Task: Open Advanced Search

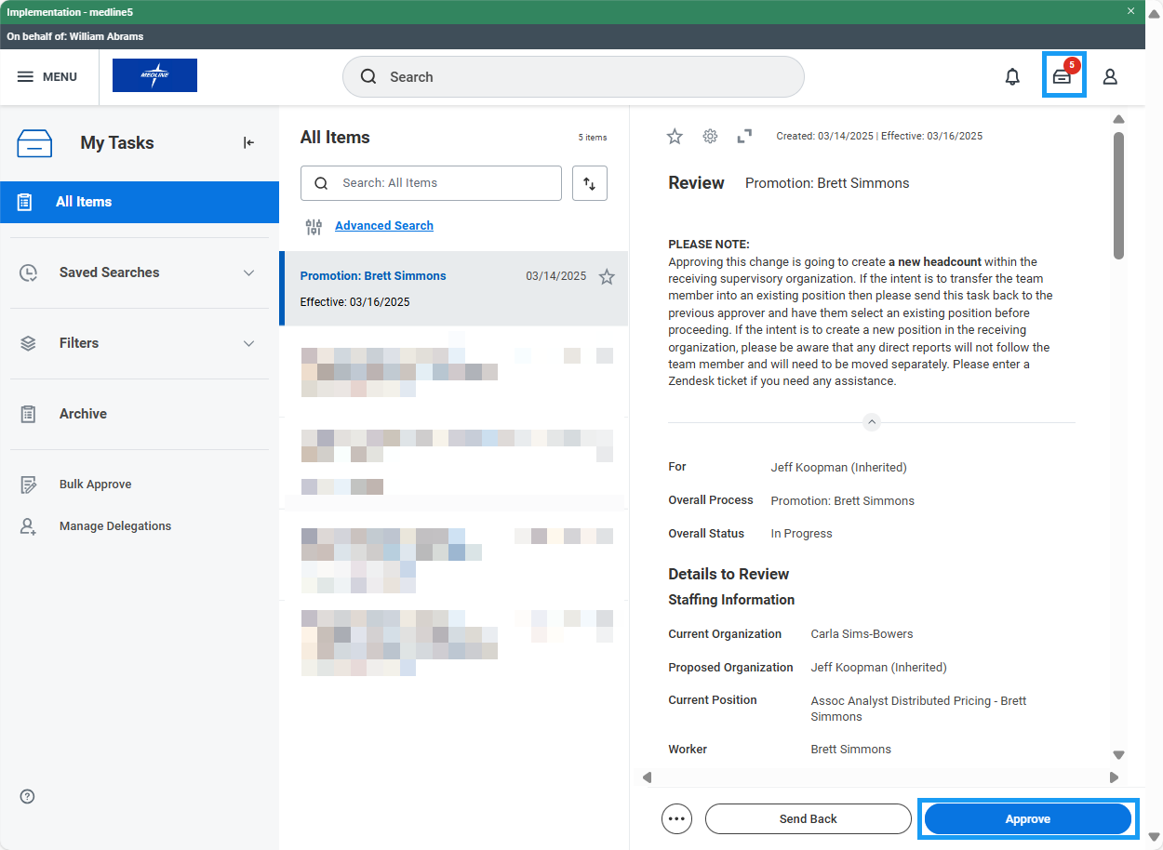Action: (x=383, y=225)
